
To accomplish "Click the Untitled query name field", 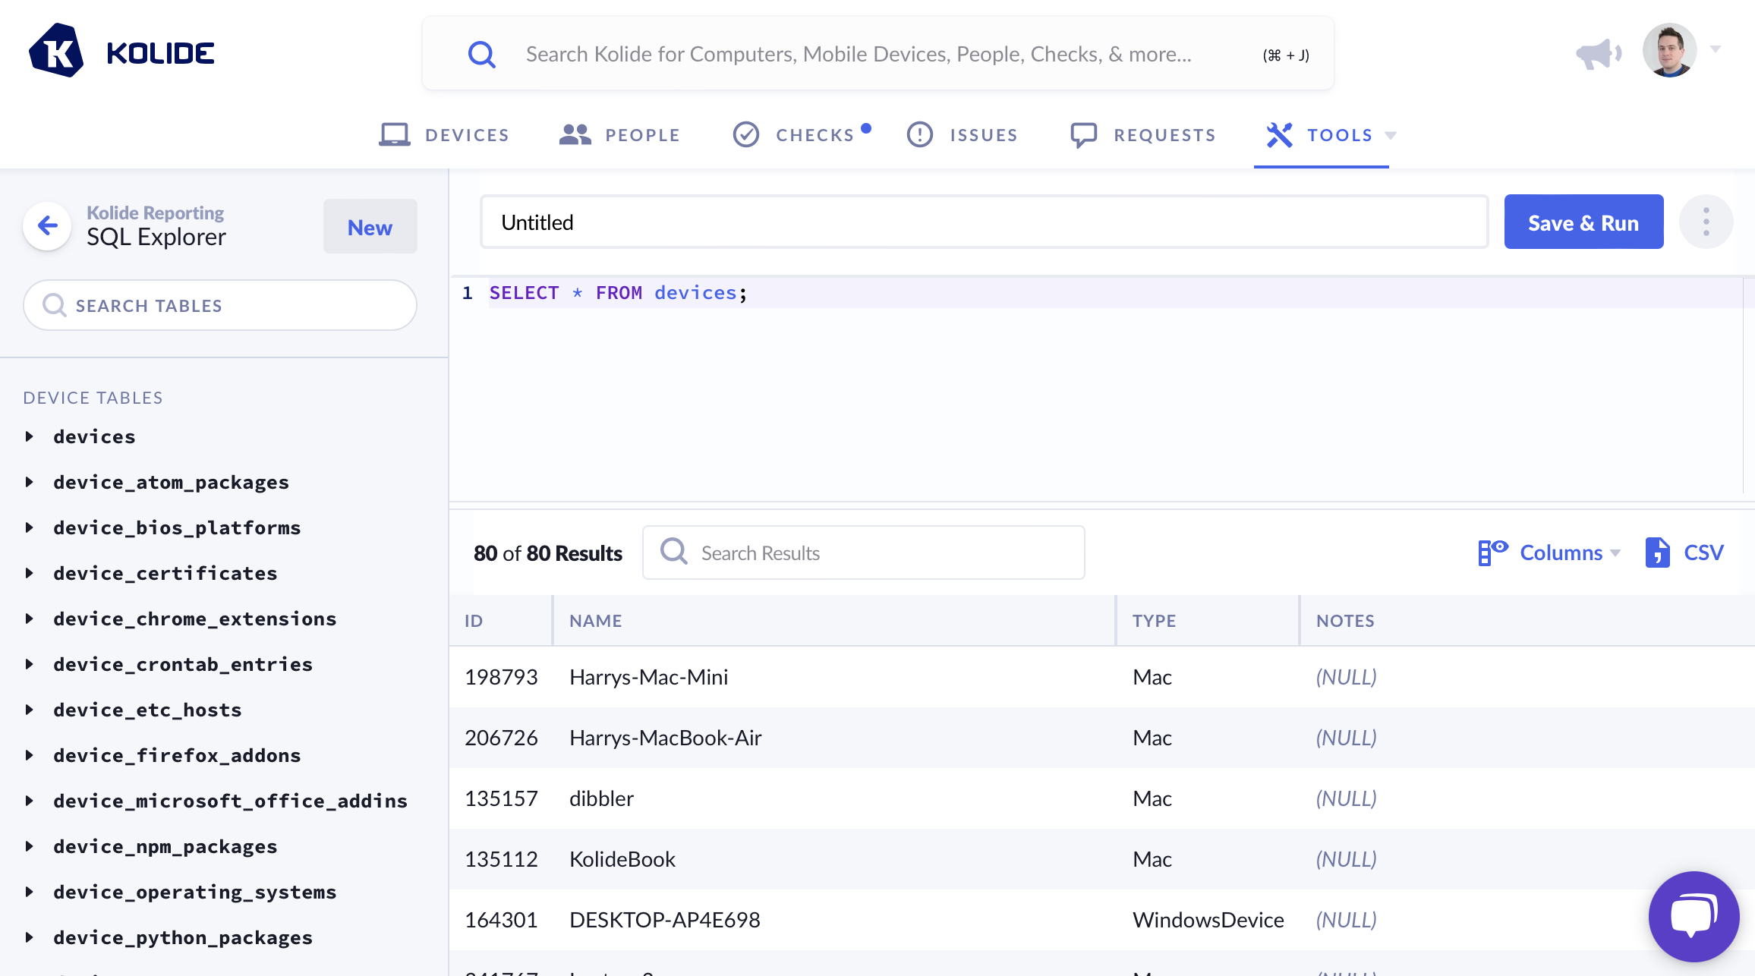I will 984,222.
